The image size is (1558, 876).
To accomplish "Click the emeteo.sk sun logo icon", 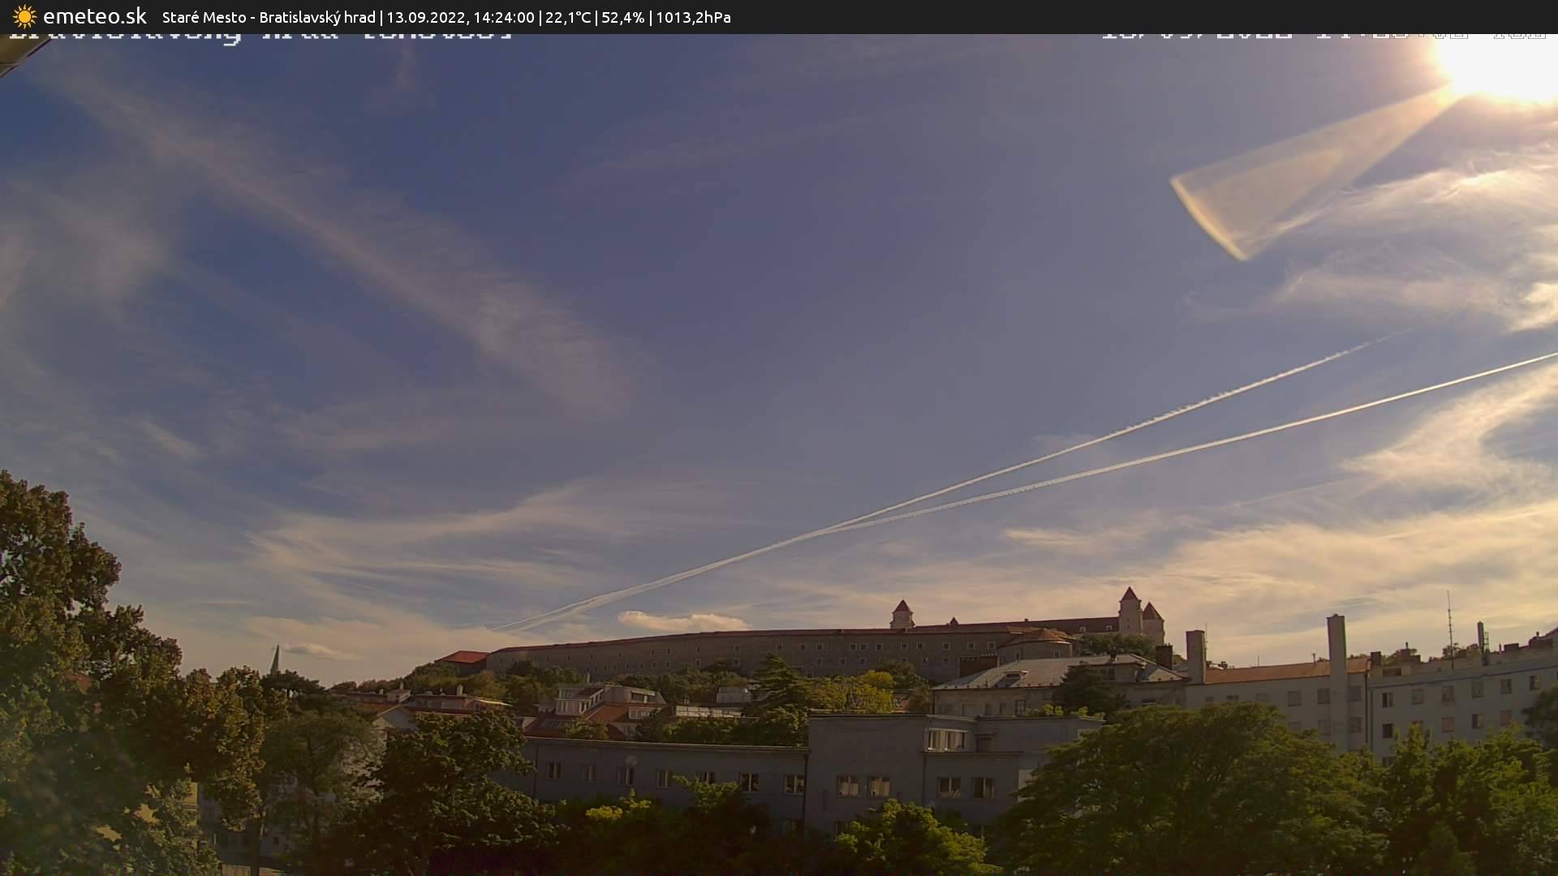I will point(24,17).
